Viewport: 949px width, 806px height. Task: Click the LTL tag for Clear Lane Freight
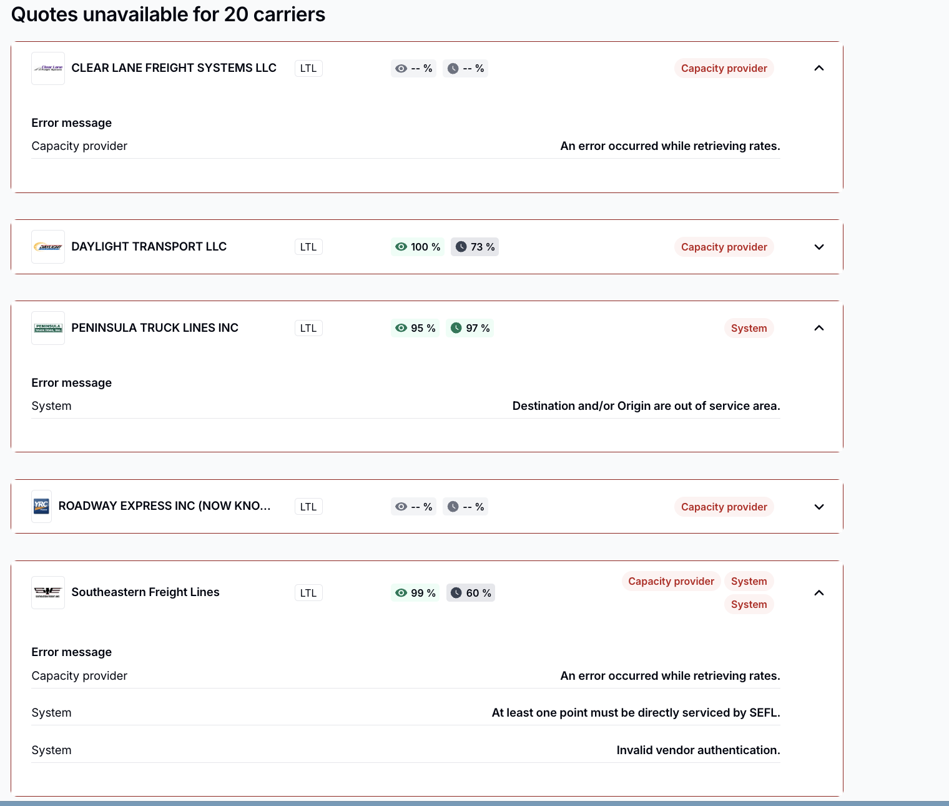(308, 68)
